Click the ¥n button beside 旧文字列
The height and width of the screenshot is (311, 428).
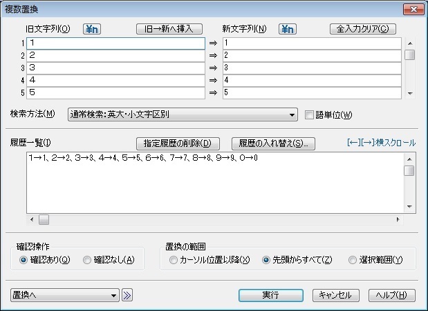(93, 29)
